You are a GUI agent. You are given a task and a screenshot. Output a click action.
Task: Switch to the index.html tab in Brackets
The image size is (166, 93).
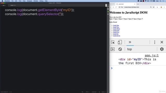click(x=13, y=5)
